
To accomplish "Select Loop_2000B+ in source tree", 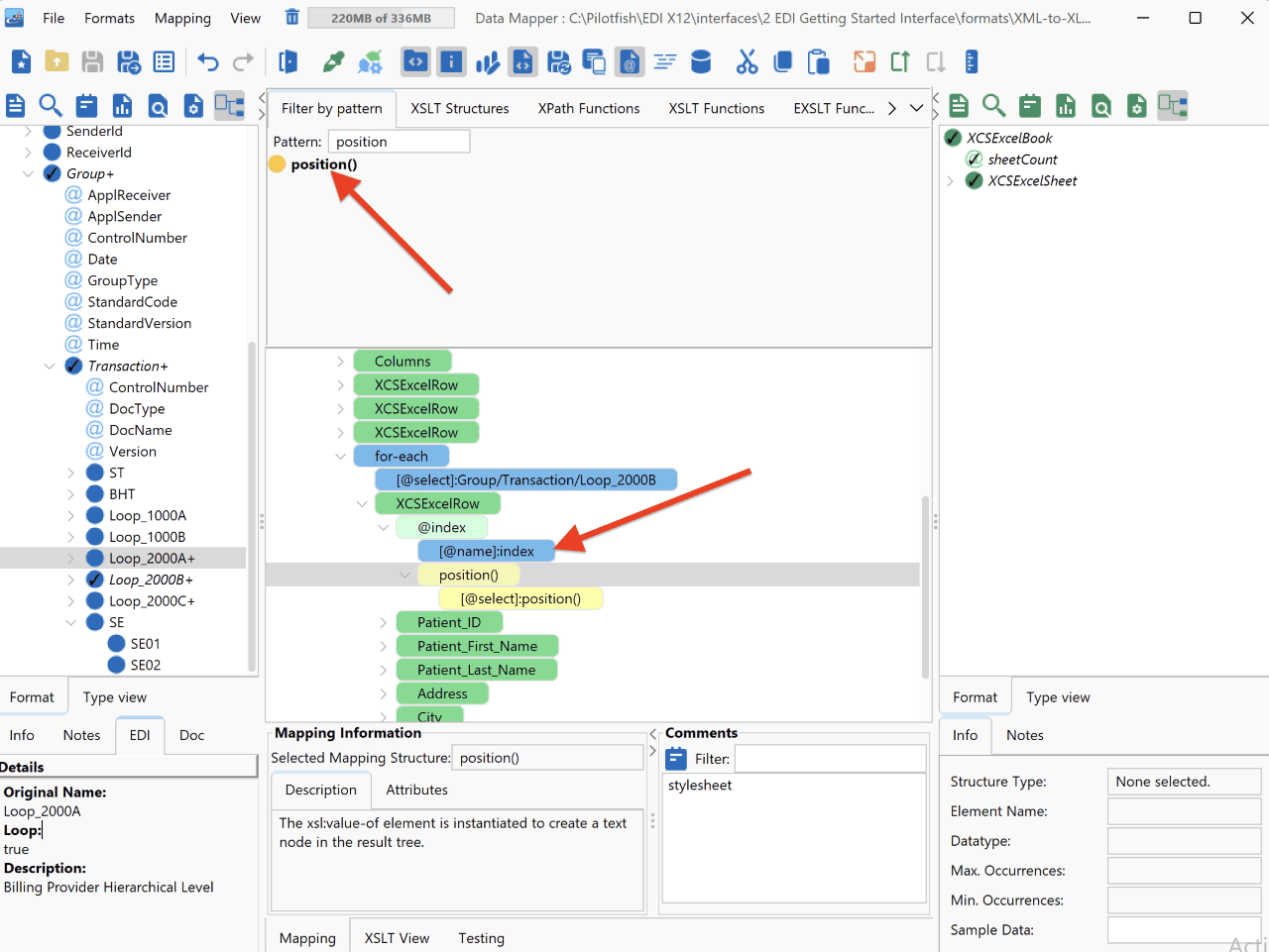I will [x=151, y=580].
